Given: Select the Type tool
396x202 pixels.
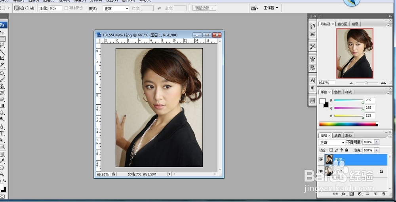Looking at the screenshot, I should tap(2, 133).
